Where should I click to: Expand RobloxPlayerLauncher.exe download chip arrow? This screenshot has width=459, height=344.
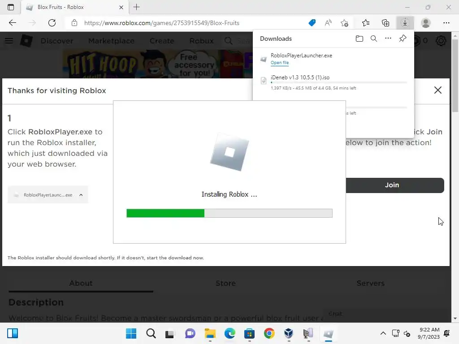(x=81, y=195)
